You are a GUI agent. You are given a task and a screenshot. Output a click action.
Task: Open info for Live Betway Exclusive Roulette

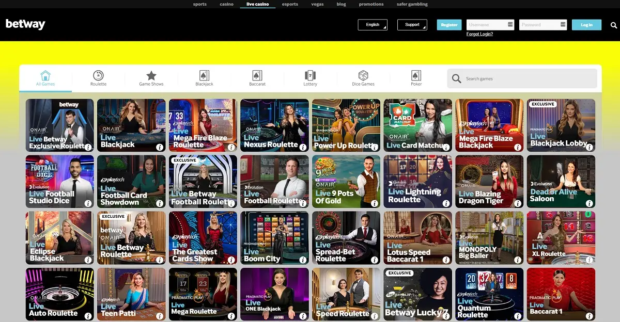click(x=88, y=147)
